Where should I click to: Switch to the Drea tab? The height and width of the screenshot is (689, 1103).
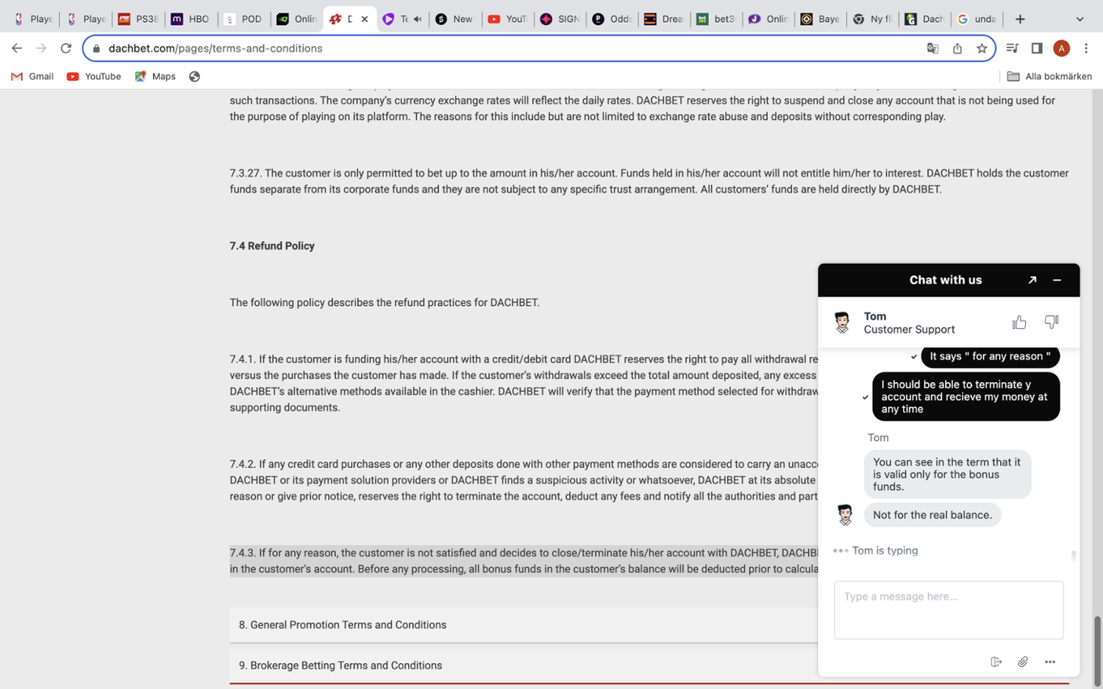pyautogui.click(x=663, y=19)
